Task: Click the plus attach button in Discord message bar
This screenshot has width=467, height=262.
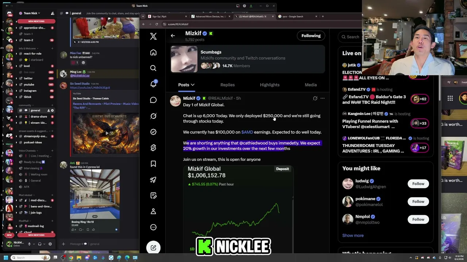Action: coord(63,244)
